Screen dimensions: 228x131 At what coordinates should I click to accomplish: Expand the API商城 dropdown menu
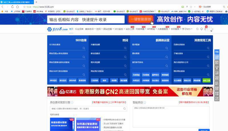(152, 29)
